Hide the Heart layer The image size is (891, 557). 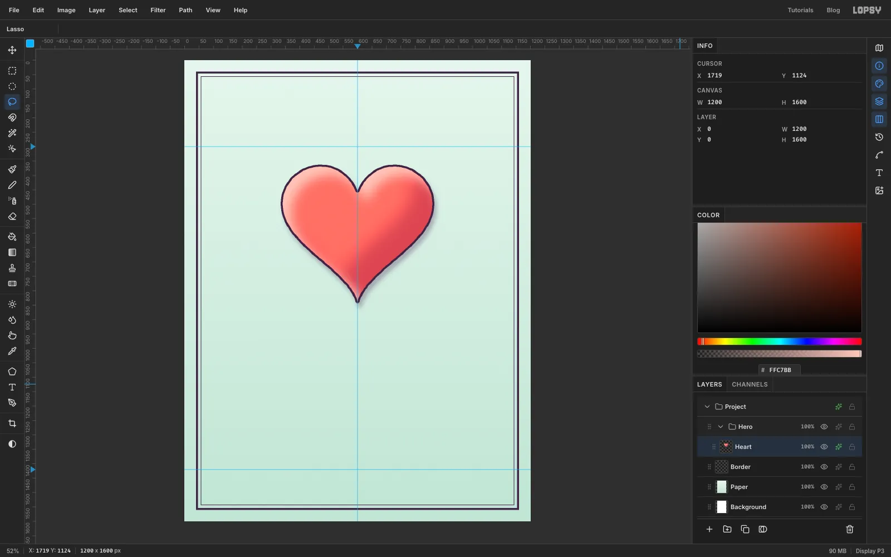point(824,447)
